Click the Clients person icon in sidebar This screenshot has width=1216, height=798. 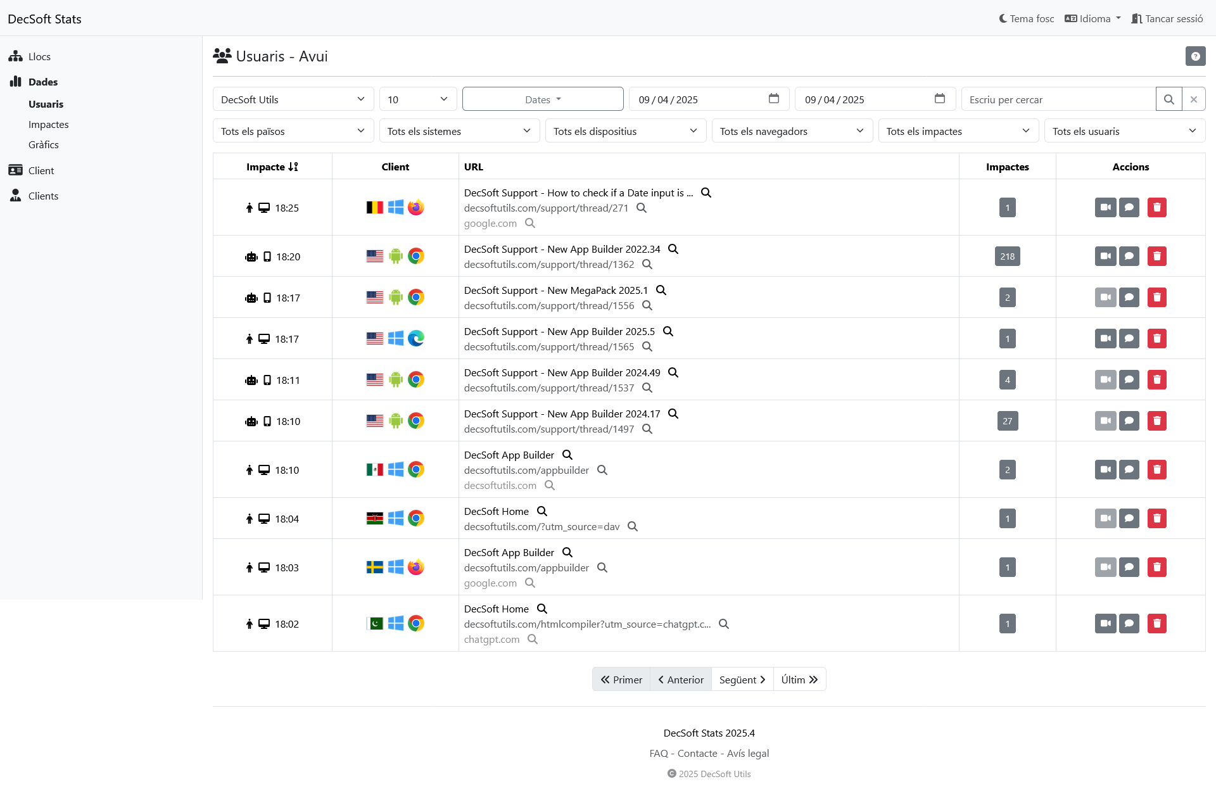tap(15, 195)
